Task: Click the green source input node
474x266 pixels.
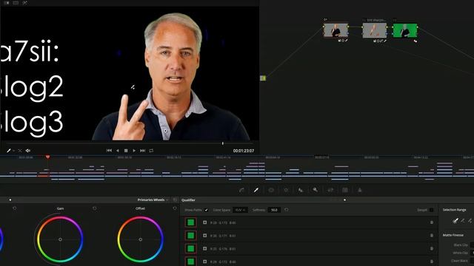Action: click(263, 78)
